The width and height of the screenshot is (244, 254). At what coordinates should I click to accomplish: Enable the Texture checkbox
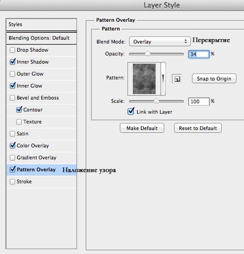19,122
